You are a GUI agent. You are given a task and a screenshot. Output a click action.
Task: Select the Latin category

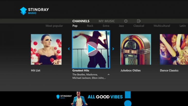pyautogui.click(x=183, y=26)
